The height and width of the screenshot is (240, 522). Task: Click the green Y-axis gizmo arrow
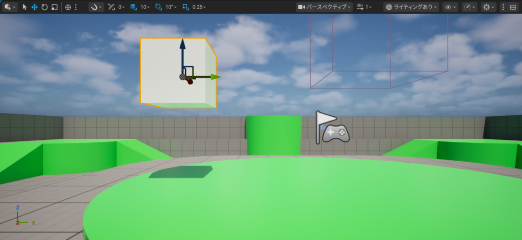pyautogui.click(x=215, y=77)
